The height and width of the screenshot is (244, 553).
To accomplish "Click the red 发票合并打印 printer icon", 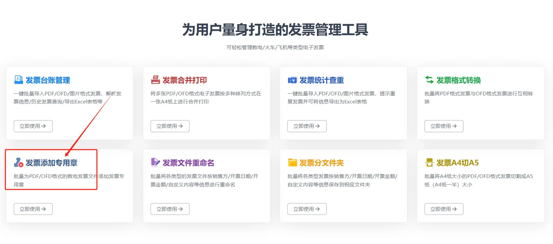I will 156,80.
